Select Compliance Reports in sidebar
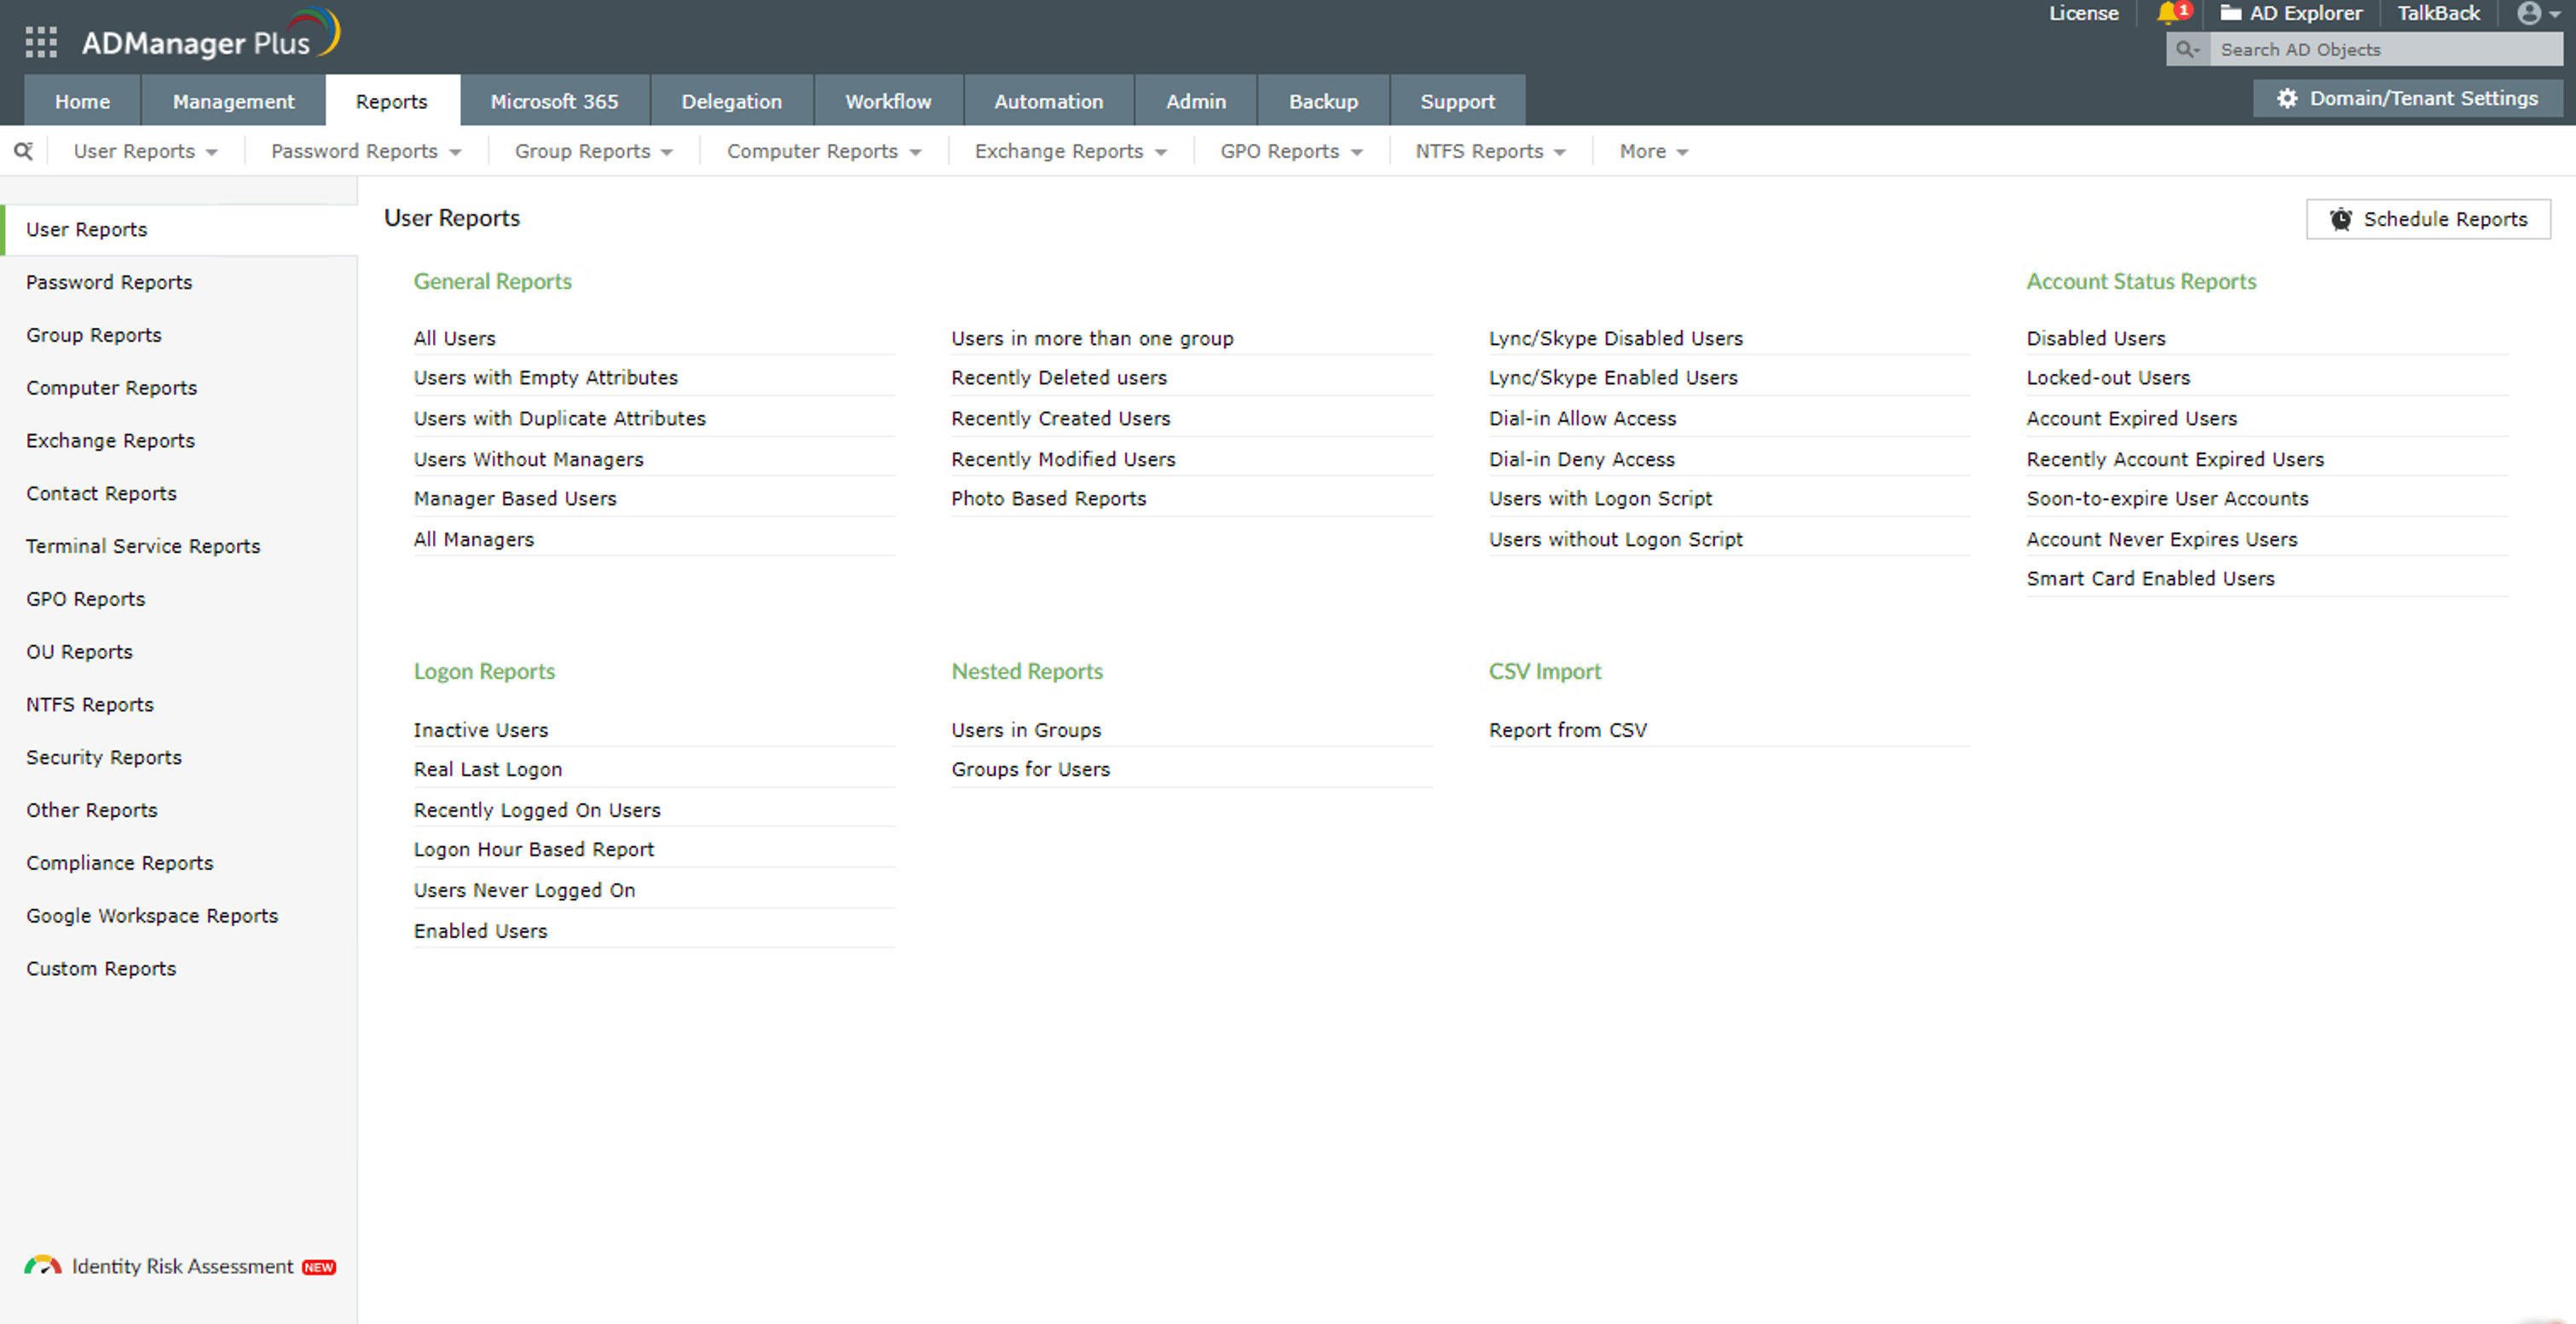This screenshot has height=1324, width=2576. [x=119, y=862]
